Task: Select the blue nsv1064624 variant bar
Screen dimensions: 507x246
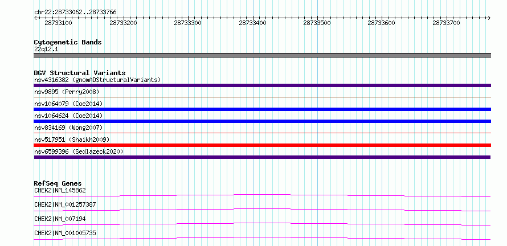Action: pos(262,121)
